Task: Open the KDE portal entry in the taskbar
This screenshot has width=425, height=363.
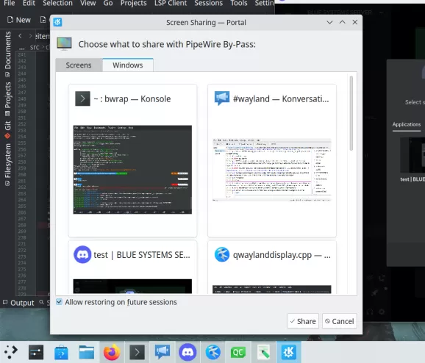Action: (288, 352)
